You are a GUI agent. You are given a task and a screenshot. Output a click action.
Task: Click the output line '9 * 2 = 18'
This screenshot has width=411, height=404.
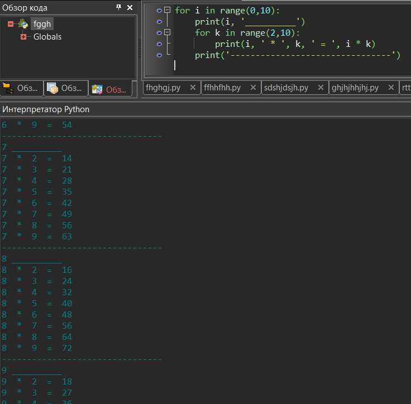pos(37,382)
